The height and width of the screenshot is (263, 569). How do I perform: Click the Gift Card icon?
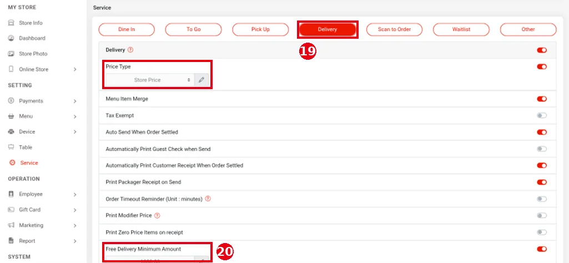11,209
